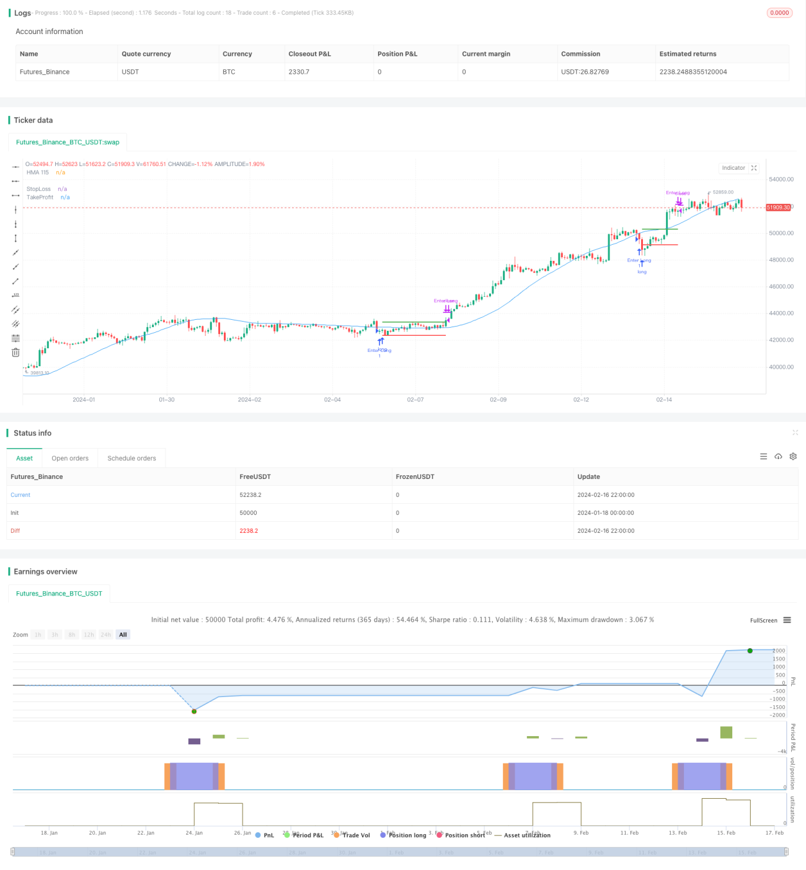Collapse the Status info panel via corner icon
806x870 pixels.
(x=795, y=433)
